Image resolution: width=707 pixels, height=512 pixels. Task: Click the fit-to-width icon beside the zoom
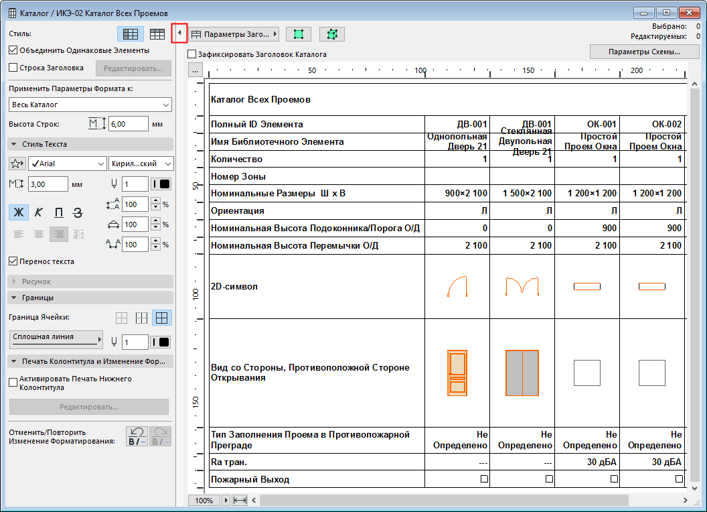[240, 501]
